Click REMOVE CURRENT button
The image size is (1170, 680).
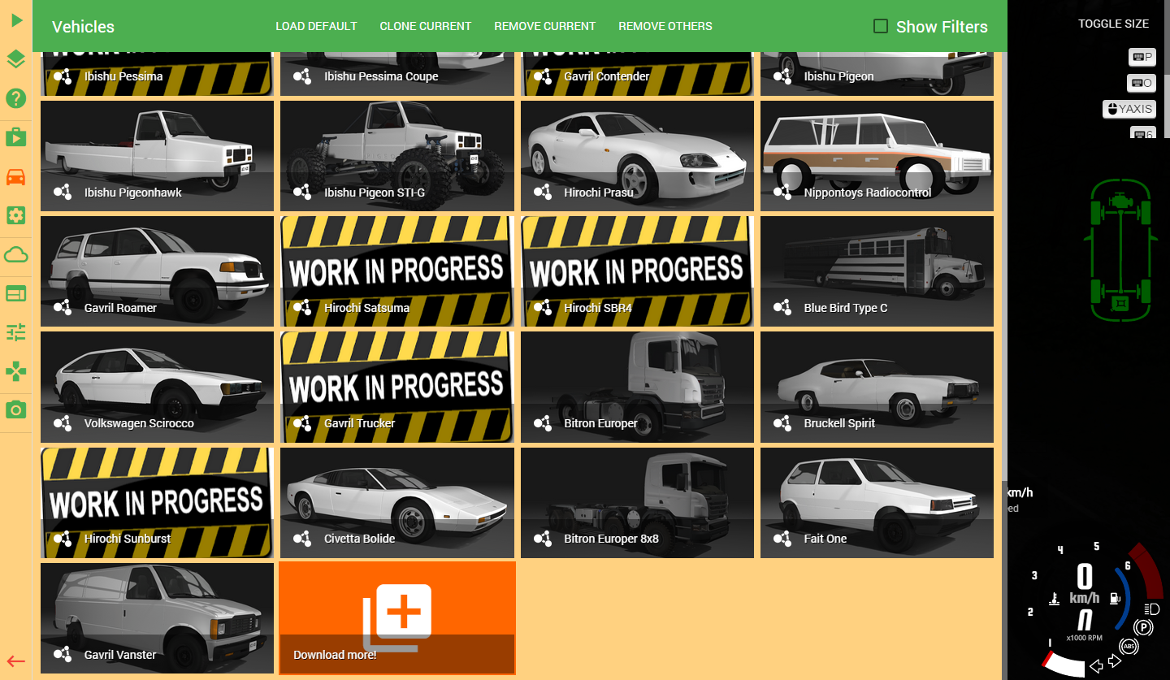(x=545, y=26)
